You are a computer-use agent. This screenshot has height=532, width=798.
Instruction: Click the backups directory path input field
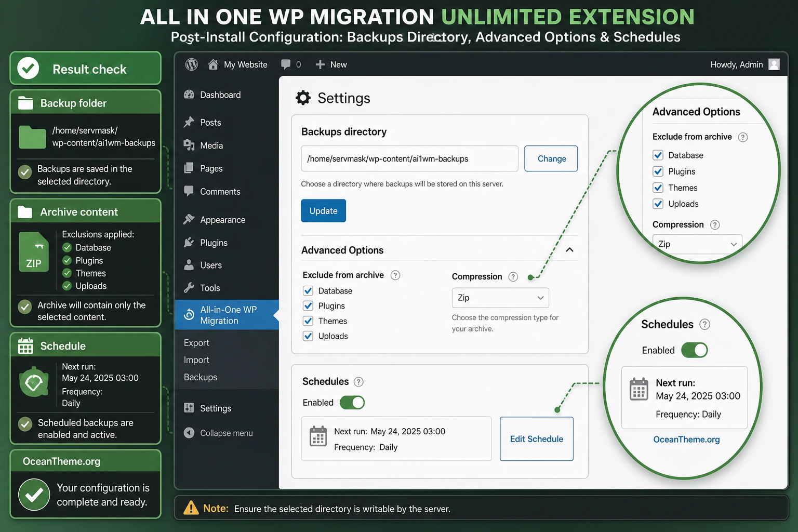point(410,158)
